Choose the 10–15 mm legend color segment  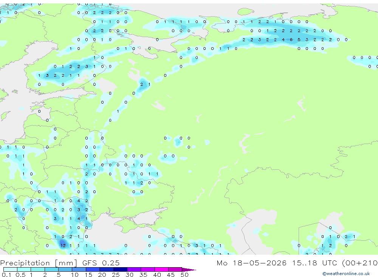(79, 269)
